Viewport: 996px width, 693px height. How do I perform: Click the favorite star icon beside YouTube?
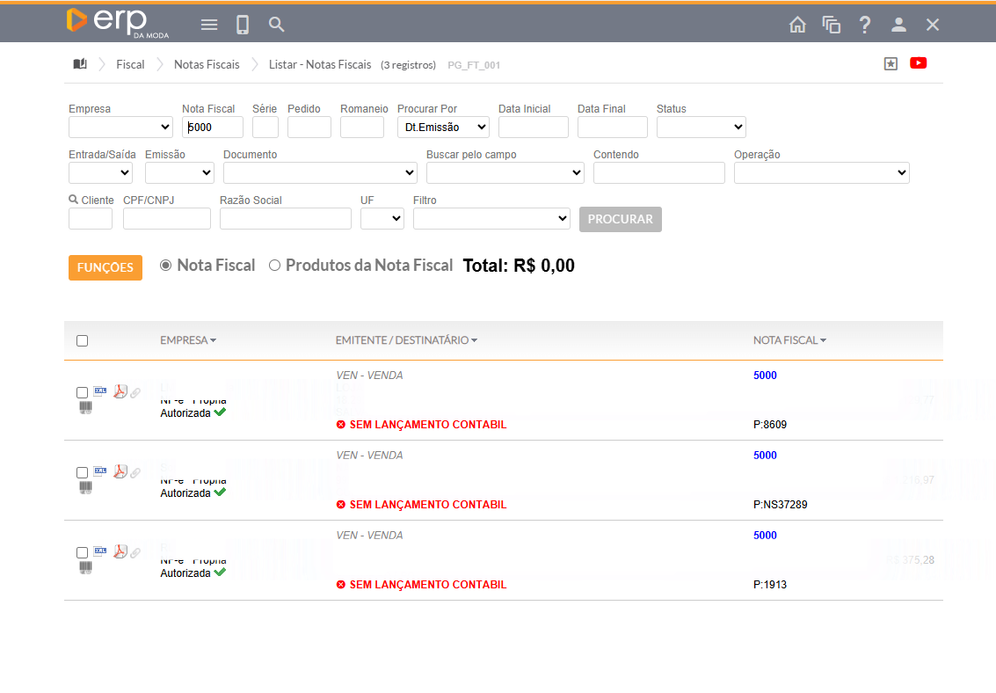tap(891, 64)
